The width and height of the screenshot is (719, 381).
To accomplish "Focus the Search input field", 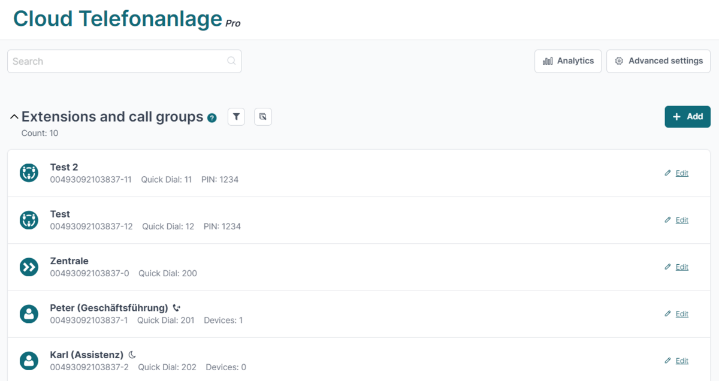I will pos(124,61).
